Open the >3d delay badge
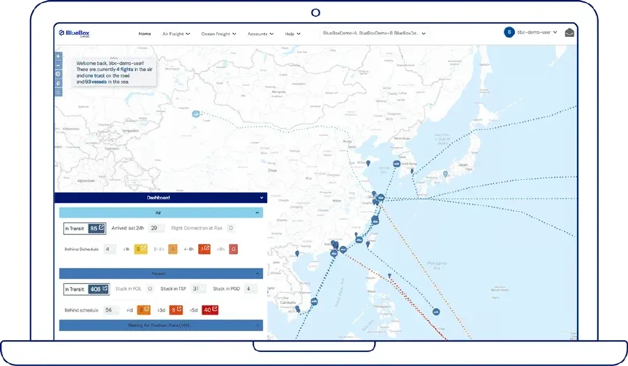 [176, 310]
